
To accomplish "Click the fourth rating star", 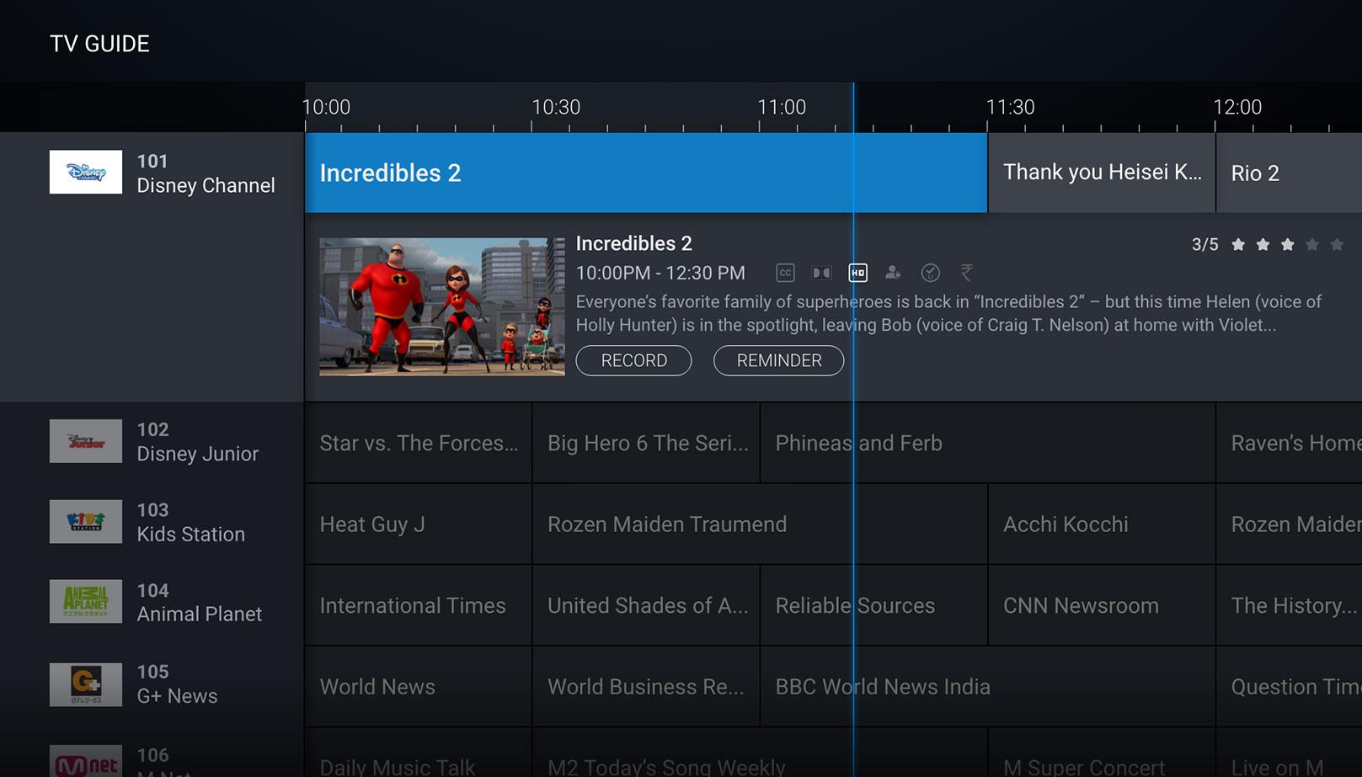I will [x=1312, y=244].
